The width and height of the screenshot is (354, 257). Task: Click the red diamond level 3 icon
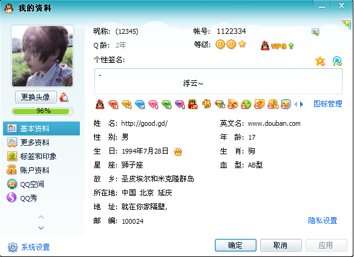tap(113, 104)
